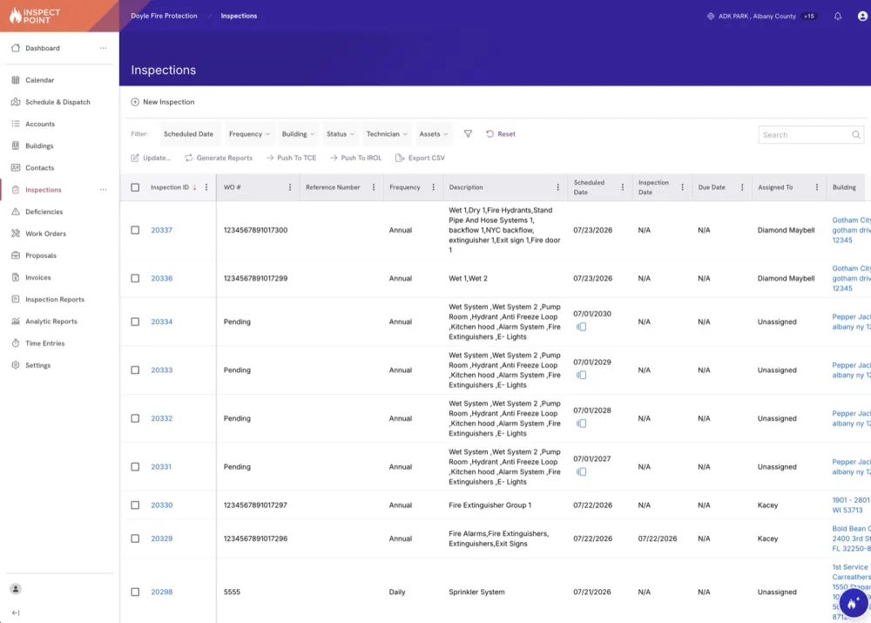Open Dashboard more options ellipsis
This screenshot has width=871, height=623.
coord(104,48)
